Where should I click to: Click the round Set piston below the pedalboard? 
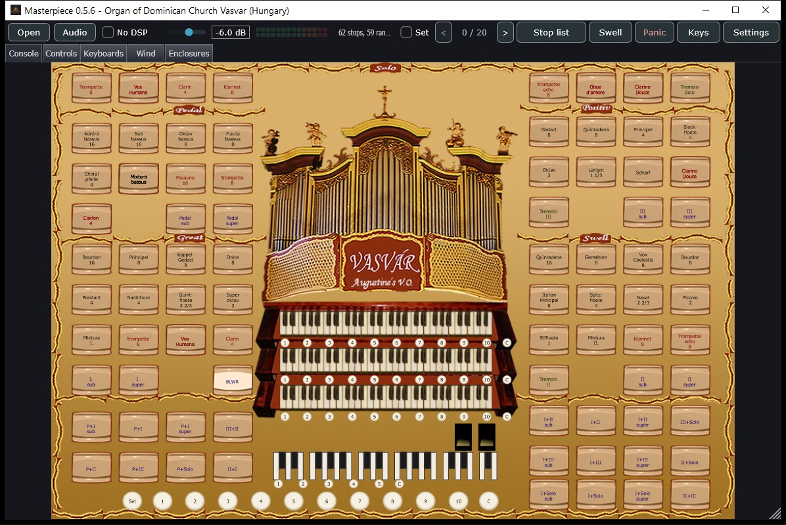pyautogui.click(x=132, y=501)
